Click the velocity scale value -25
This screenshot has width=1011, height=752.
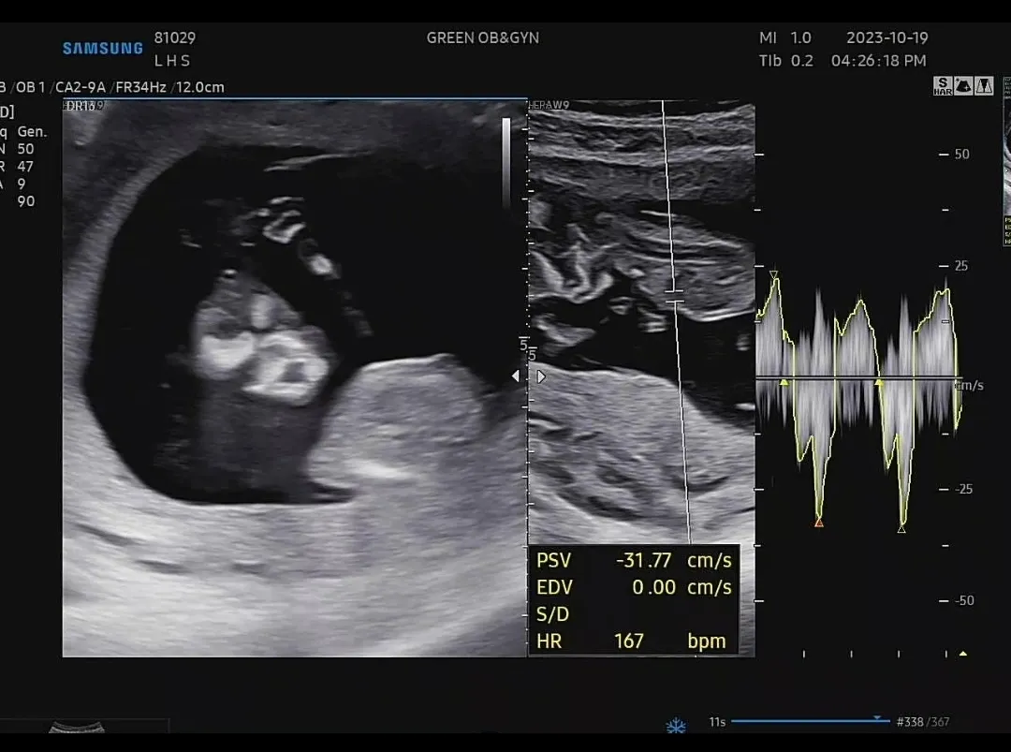tap(964, 489)
